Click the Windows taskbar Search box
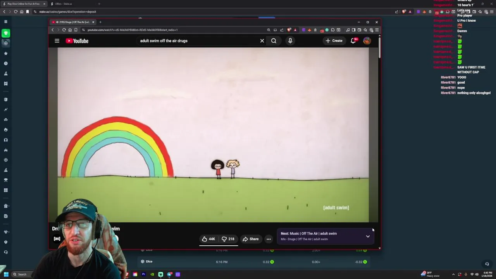 [22, 274]
